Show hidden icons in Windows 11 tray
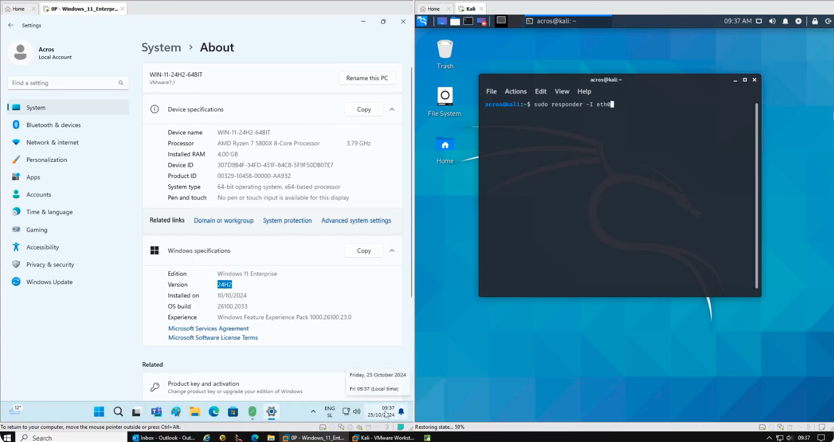This screenshot has width=834, height=442. point(313,412)
